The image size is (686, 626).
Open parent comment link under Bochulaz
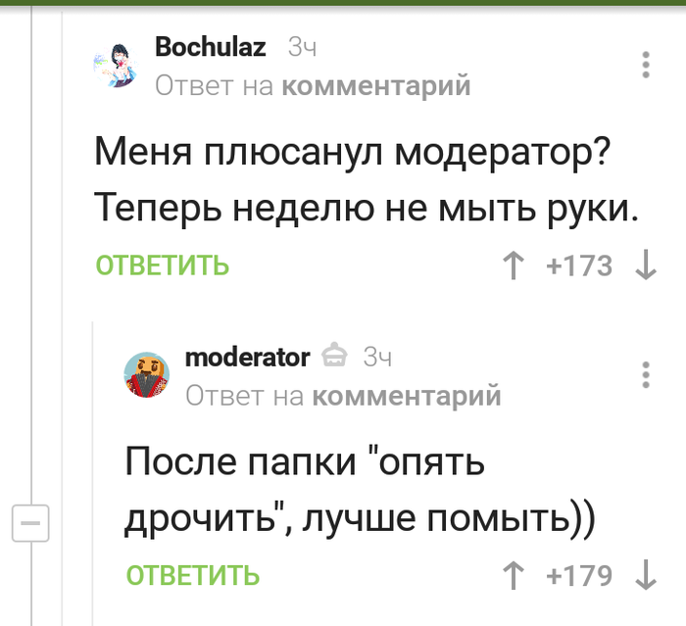click(375, 86)
